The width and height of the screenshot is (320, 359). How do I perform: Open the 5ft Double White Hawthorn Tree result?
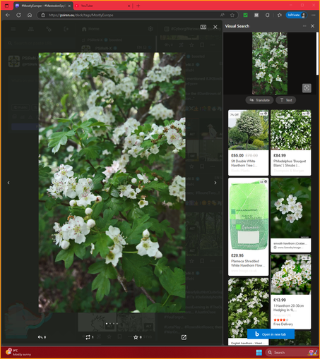pyautogui.click(x=248, y=142)
